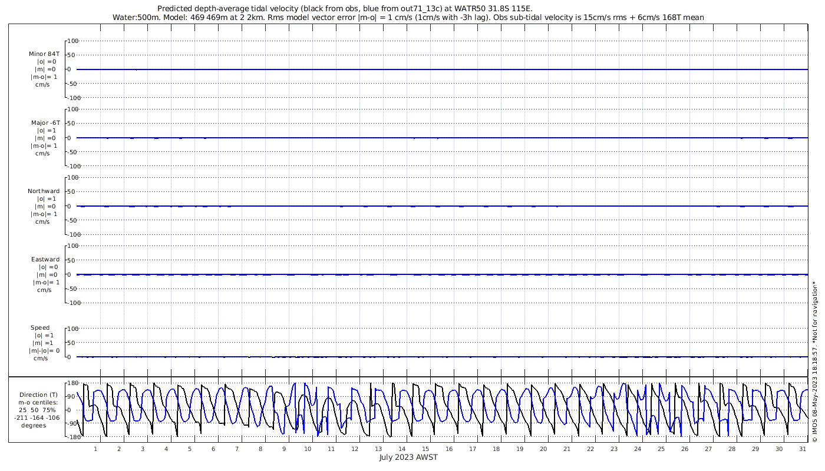Click the 180 tick on the Direction axis
The width and height of the screenshot is (825, 471).
[x=72, y=383]
